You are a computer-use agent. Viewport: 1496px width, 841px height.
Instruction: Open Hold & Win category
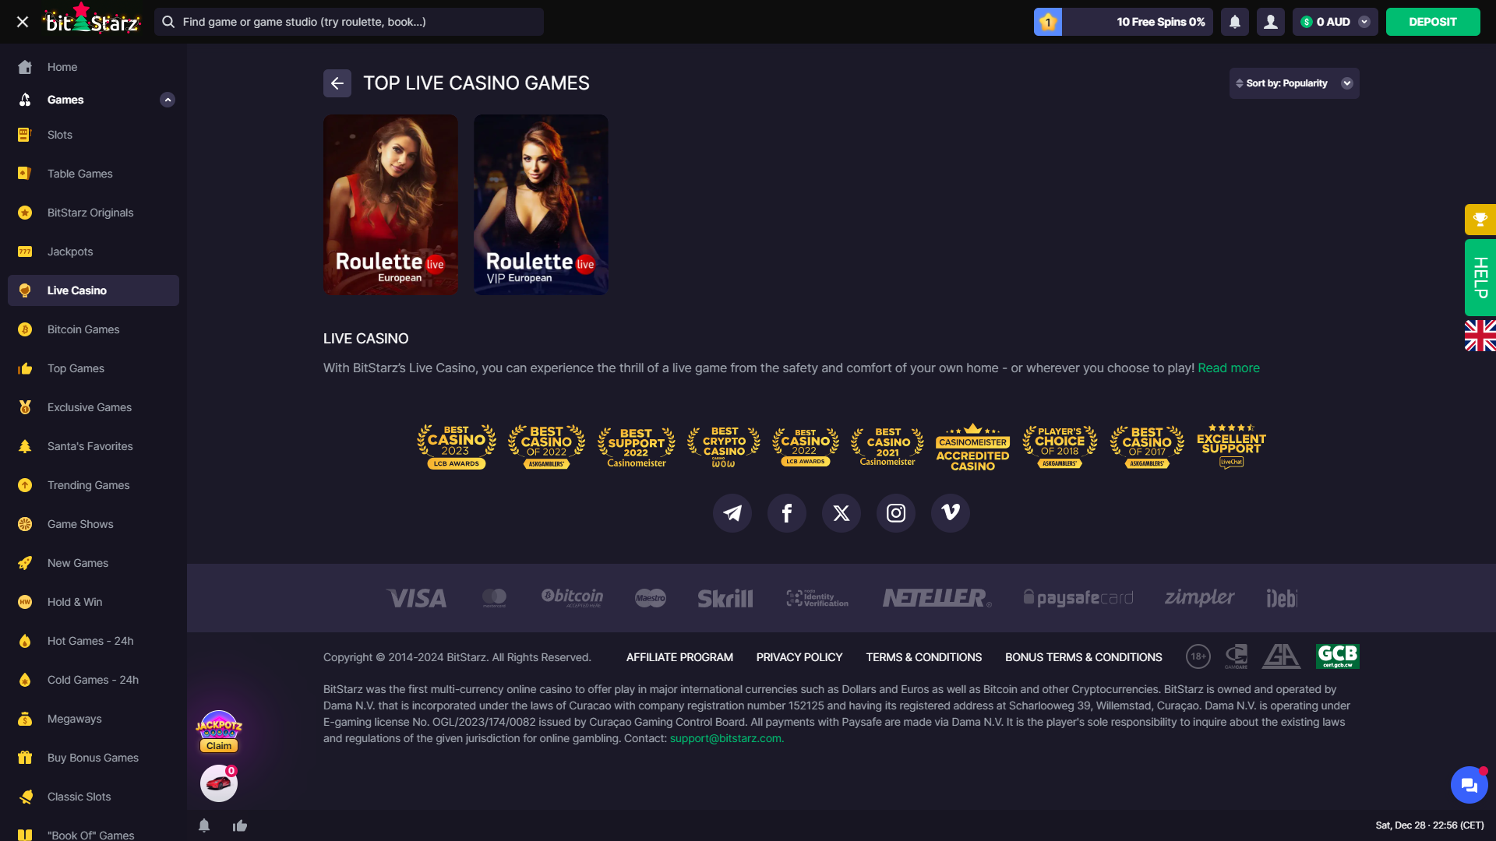[93, 602]
